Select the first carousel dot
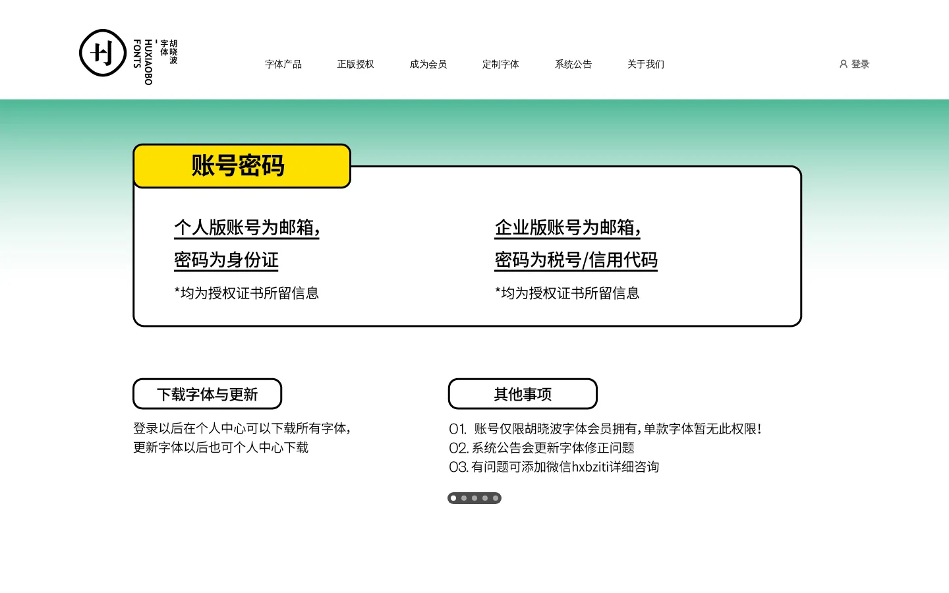949x593 pixels. tap(453, 498)
